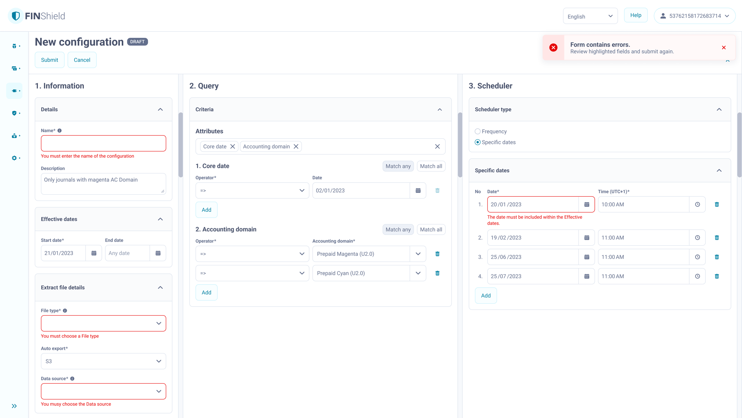The width and height of the screenshot is (742, 418).
Task: Remove the Core date attribute chip
Action: 233,146
